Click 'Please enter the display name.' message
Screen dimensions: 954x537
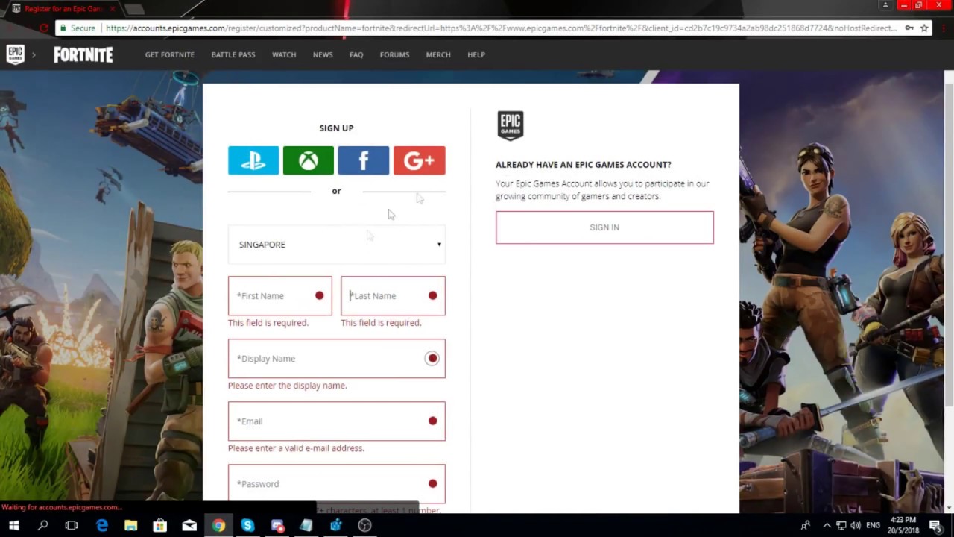pyautogui.click(x=288, y=386)
